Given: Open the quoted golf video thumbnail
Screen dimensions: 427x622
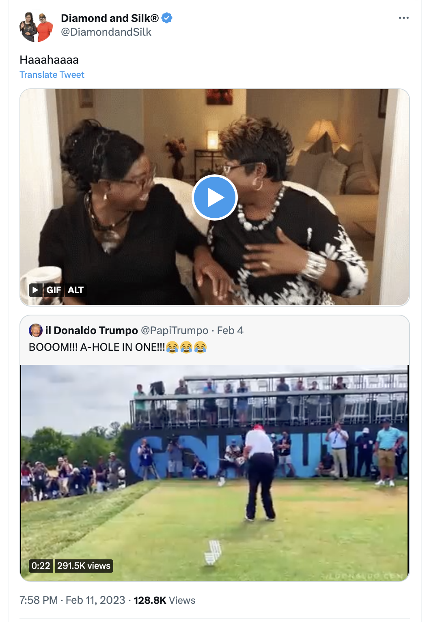Looking at the screenshot, I should pos(214,473).
